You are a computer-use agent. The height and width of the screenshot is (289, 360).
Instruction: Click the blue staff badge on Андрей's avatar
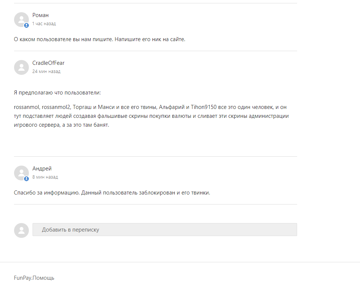click(x=26, y=179)
